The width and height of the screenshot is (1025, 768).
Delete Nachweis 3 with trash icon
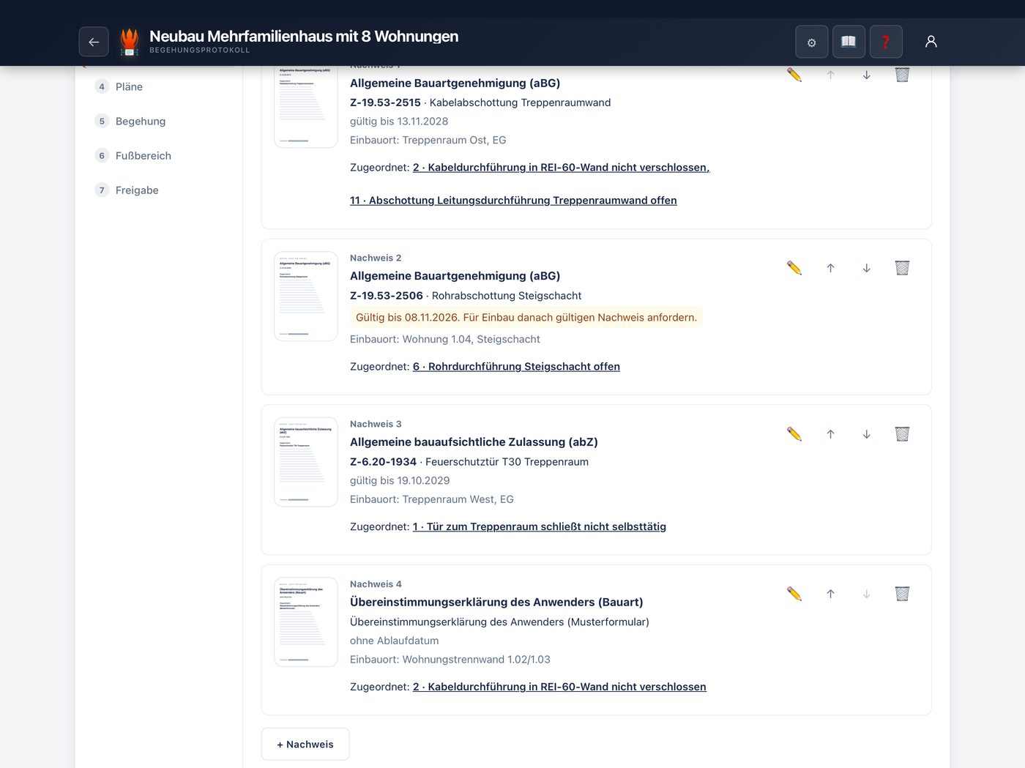tap(902, 434)
